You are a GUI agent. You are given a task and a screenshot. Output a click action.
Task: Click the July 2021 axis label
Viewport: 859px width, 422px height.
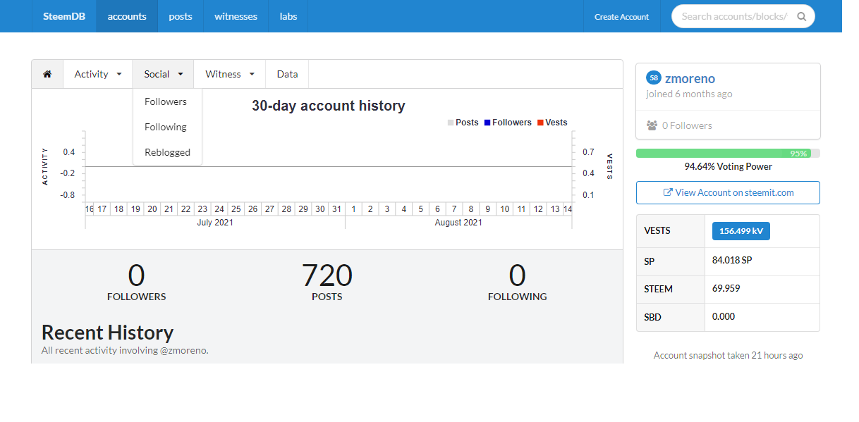click(x=215, y=222)
